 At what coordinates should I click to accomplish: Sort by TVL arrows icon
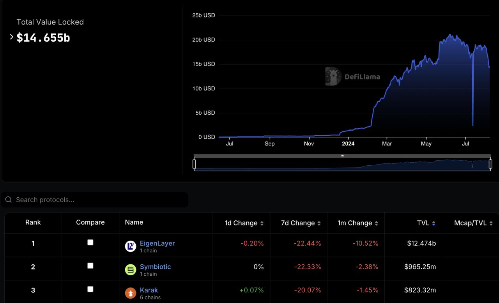tap(434, 223)
